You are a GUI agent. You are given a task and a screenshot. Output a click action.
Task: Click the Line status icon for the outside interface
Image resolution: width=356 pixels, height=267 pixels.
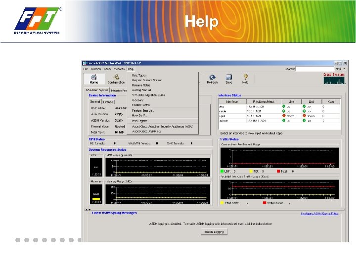(x=284, y=121)
